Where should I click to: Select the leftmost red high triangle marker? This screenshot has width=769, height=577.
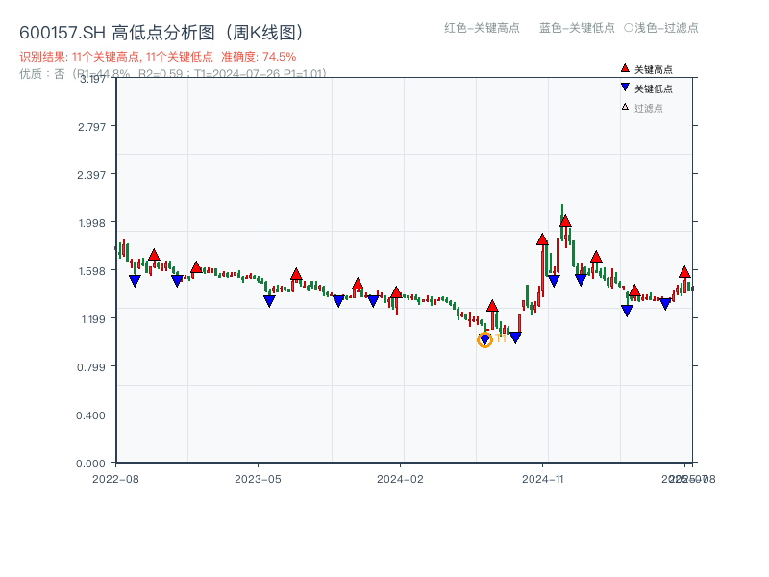(154, 255)
